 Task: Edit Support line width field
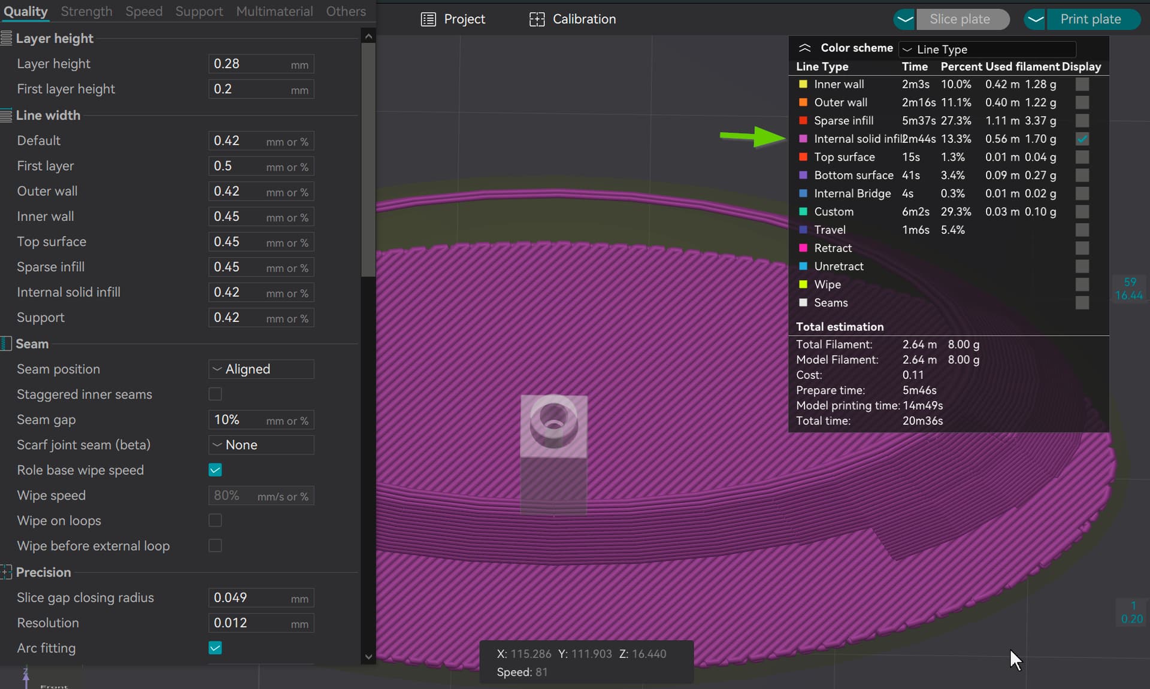click(261, 318)
